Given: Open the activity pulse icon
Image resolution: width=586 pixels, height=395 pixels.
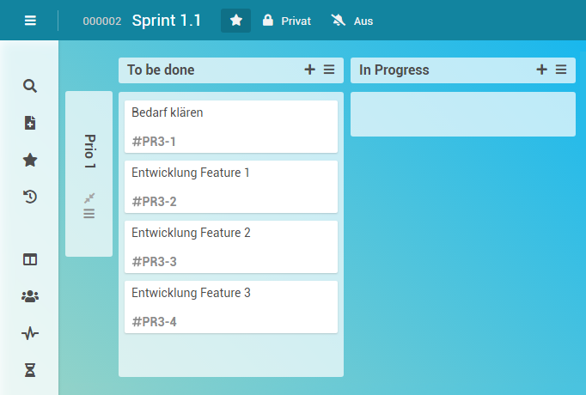Looking at the screenshot, I should pos(30,333).
